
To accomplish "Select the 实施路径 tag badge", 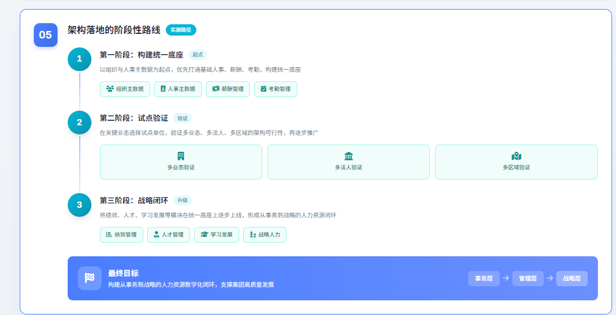I will (x=181, y=30).
